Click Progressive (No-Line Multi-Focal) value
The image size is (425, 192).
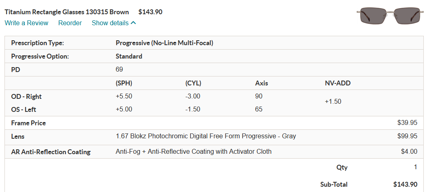click(x=164, y=43)
